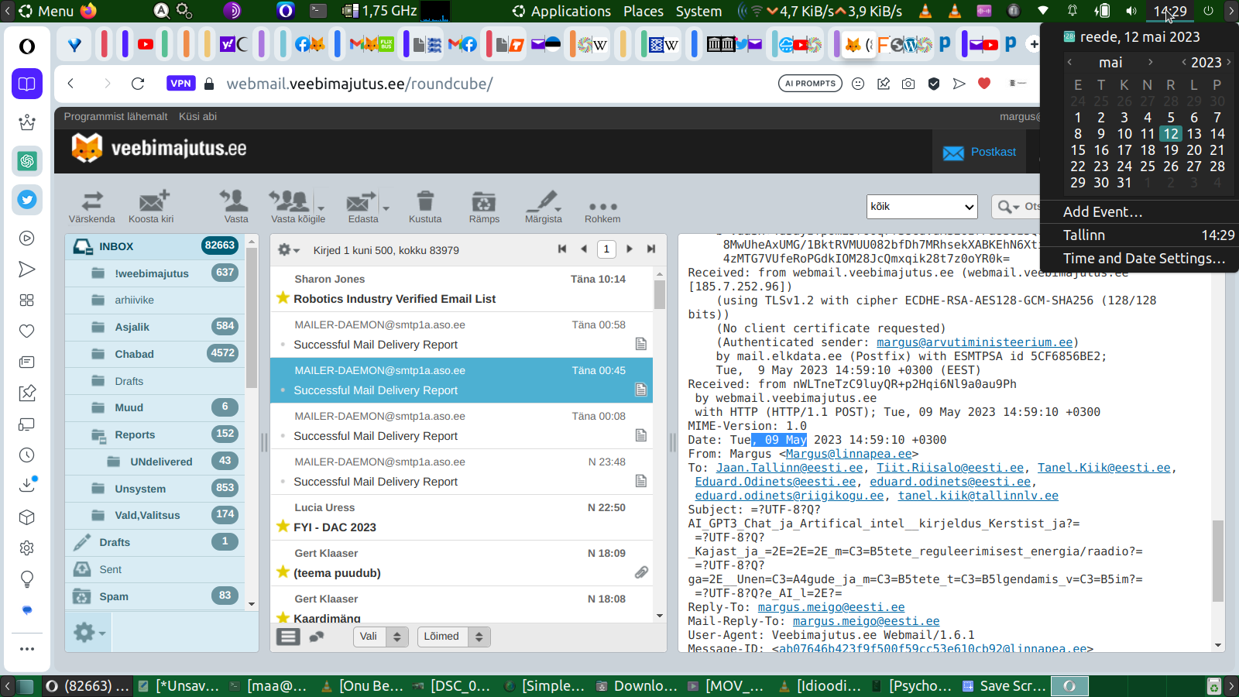1239x697 pixels.
Task: Click the Margus@linnapea.ee sender link
Action: [x=849, y=454]
